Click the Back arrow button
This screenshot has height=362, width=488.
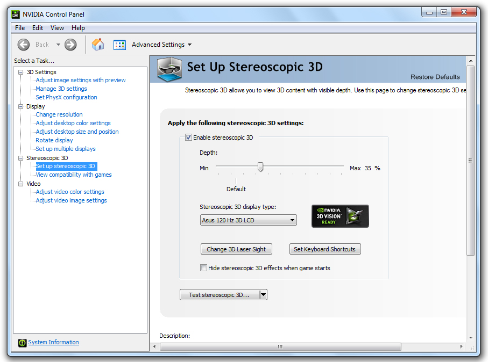point(24,45)
